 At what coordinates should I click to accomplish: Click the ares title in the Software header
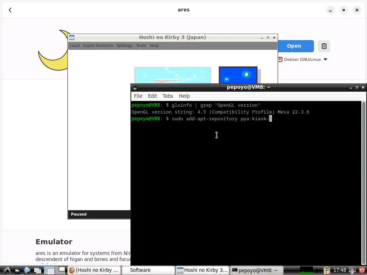pyautogui.click(x=183, y=10)
